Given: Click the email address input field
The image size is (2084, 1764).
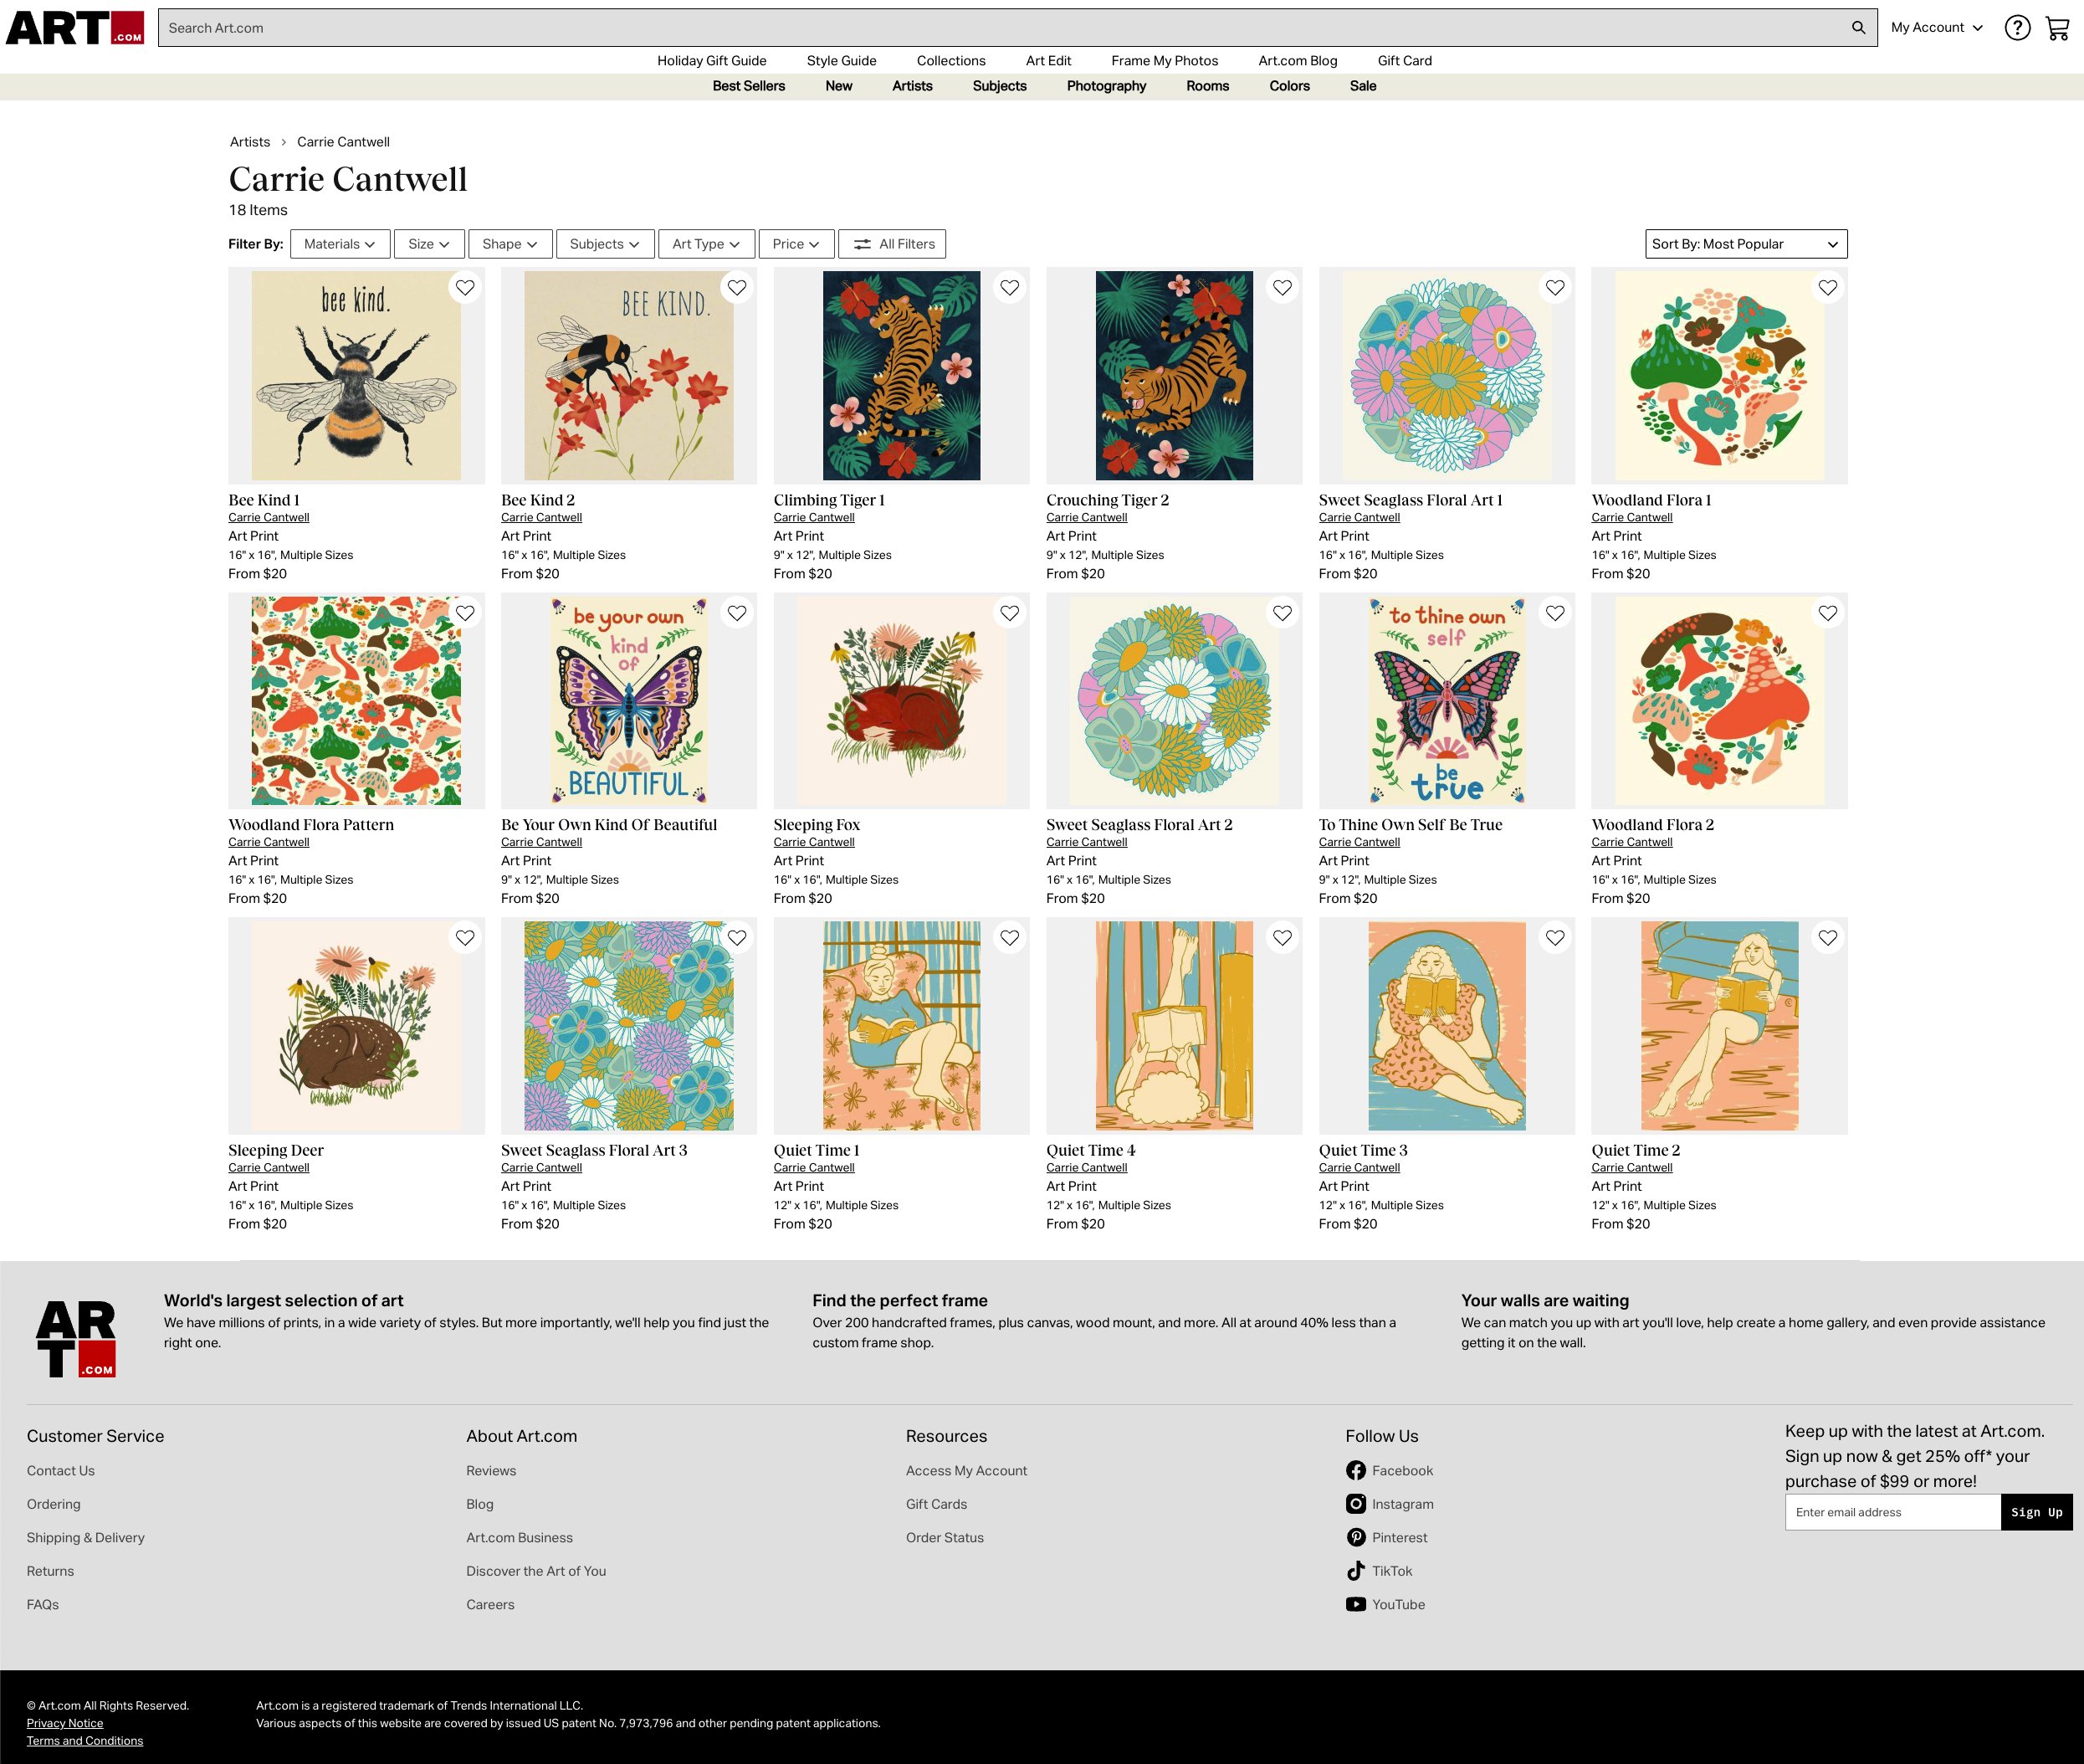Looking at the screenshot, I should pos(1892,1512).
